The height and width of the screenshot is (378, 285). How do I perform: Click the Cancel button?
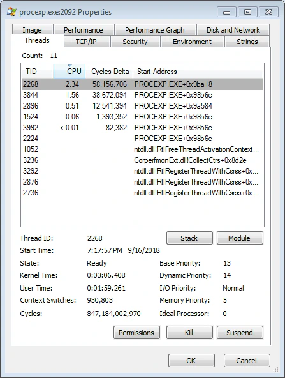point(247,360)
